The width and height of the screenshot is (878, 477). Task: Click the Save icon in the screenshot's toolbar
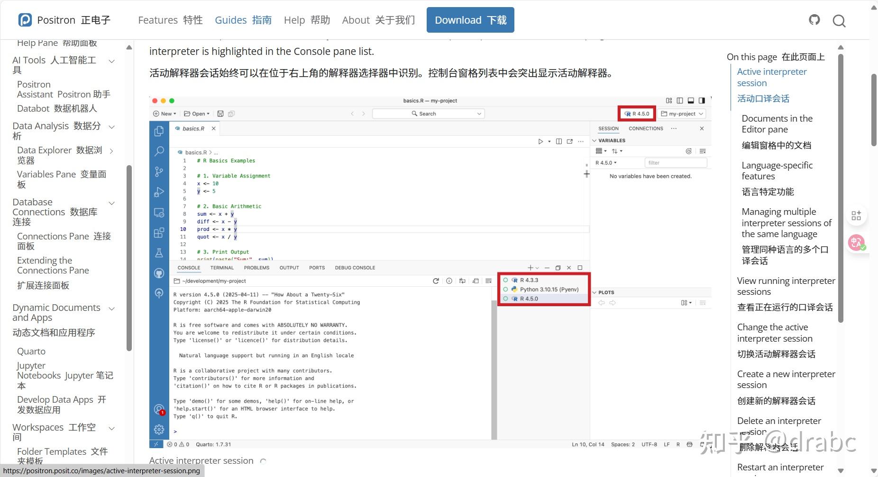point(220,114)
